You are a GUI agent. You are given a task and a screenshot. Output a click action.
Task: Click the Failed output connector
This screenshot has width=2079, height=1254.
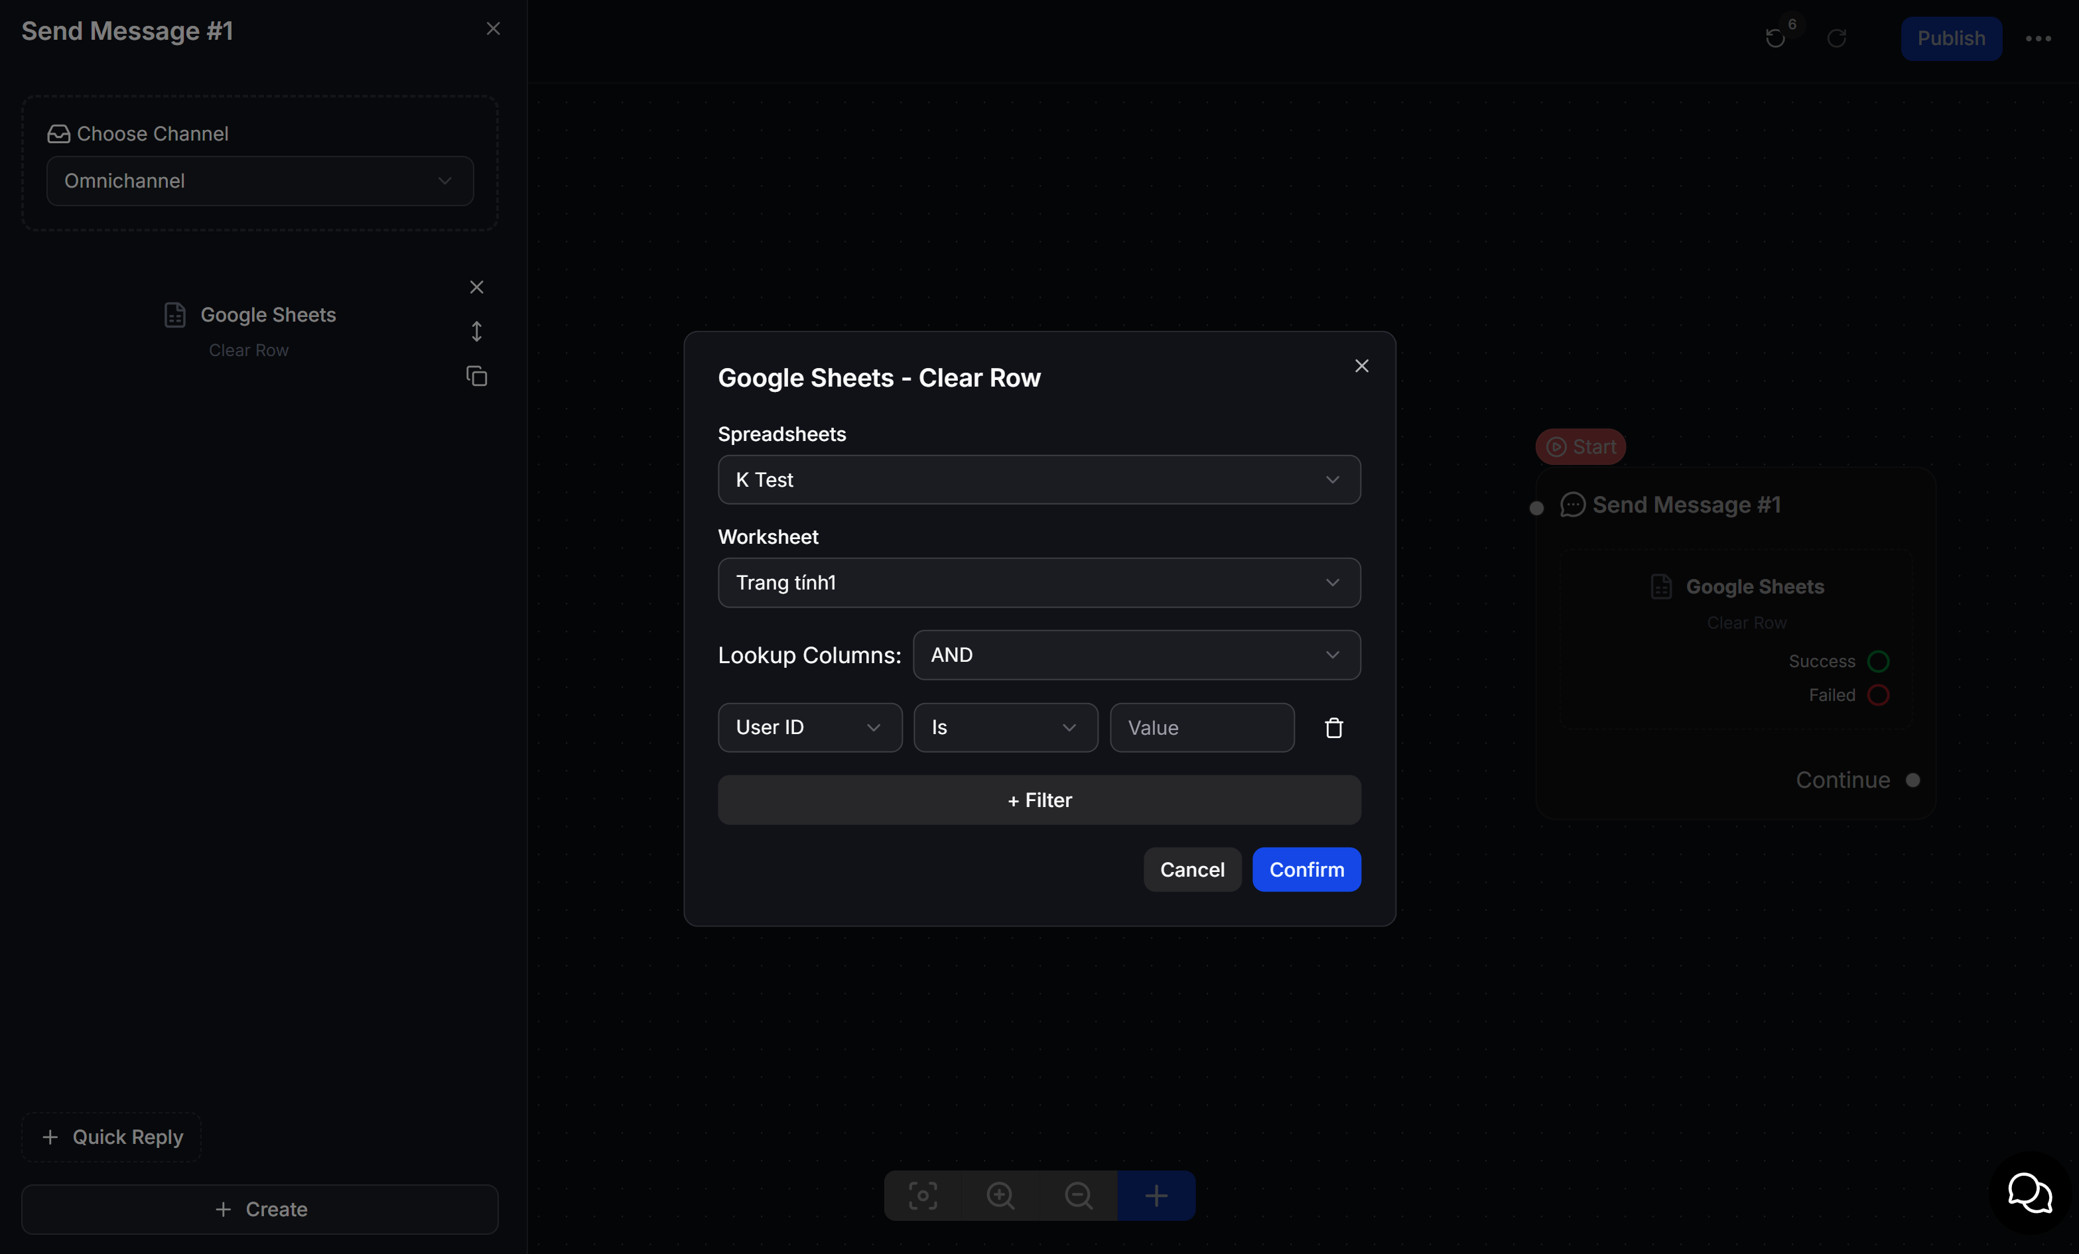coord(1878,695)
